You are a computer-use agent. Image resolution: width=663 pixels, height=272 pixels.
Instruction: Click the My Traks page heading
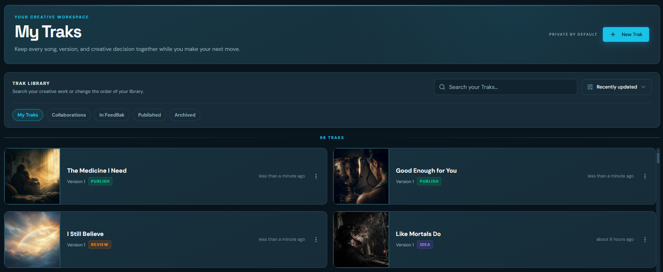[x=48, y=32]
